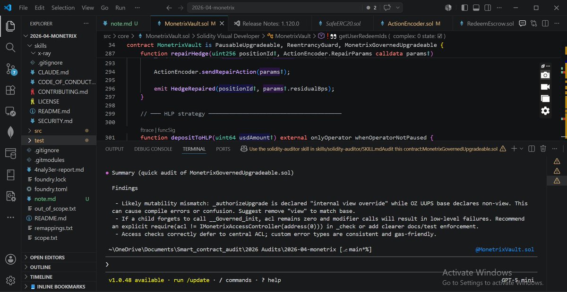This screenshot has height=292, width=567.
Task: Expand the Inline Bookmarks section
Action: 58,286
